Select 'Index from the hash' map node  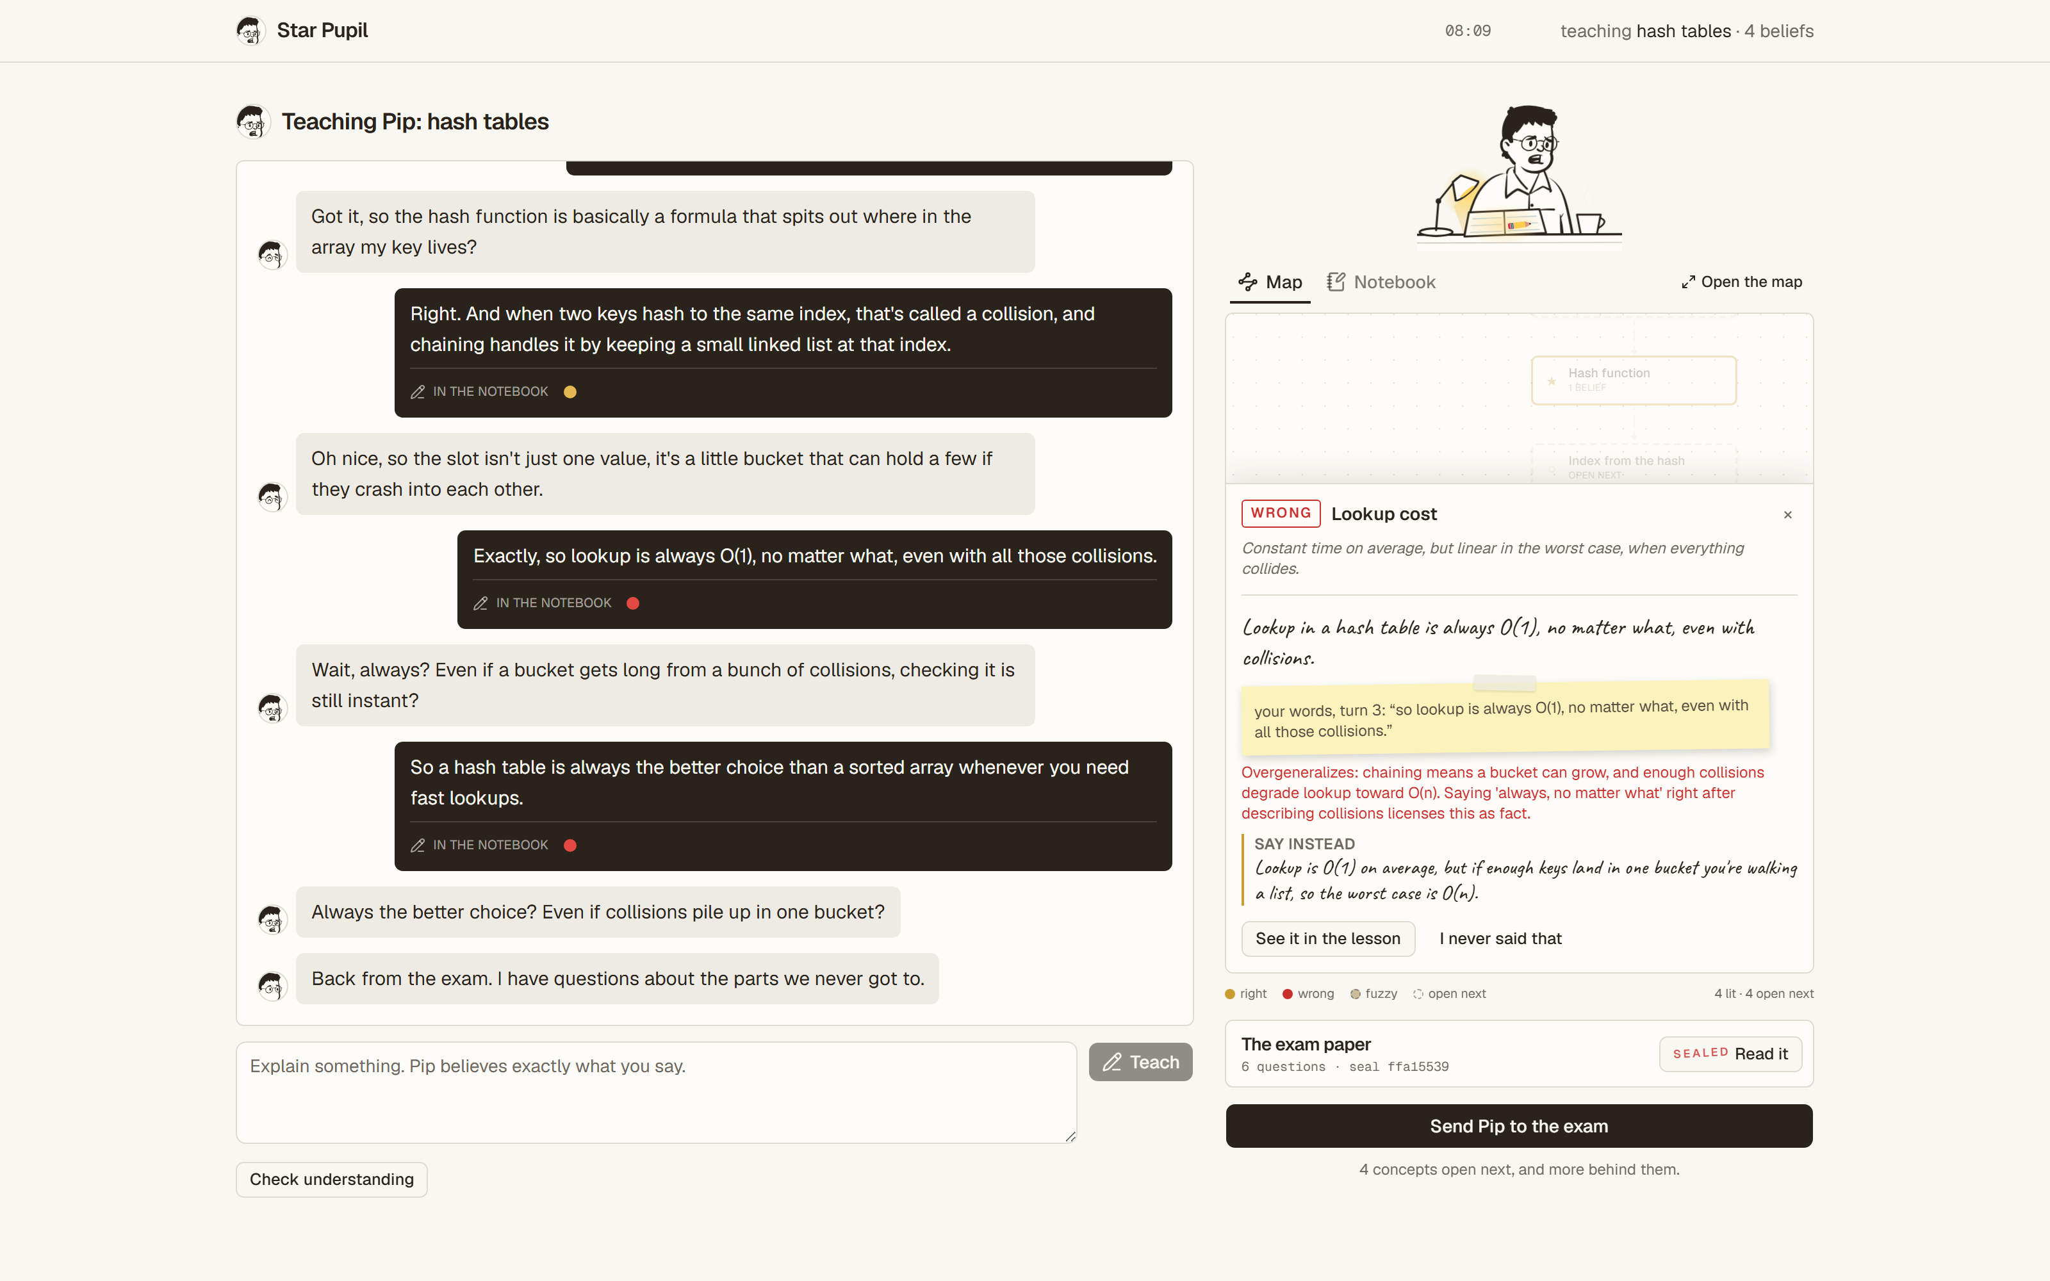point(1634,465)
